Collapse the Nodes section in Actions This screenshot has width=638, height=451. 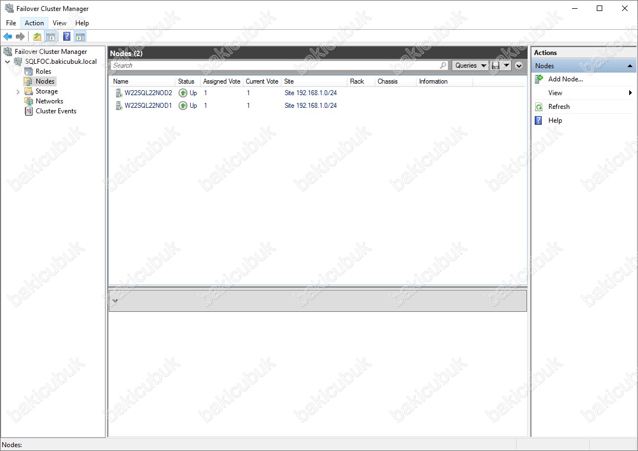pos(630,66)
